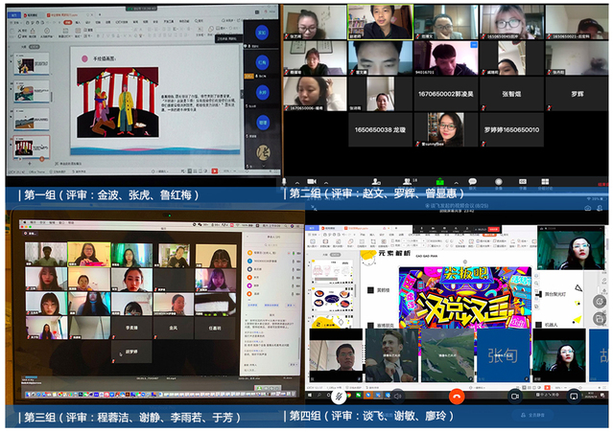This screenshot has width=613, height=432.
Task: Click the 谢梦婷 participant tile
Action: point(130,351)
